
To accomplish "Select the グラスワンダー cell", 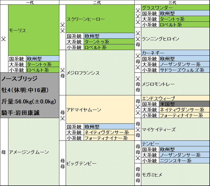I will (x=175, y=8).
